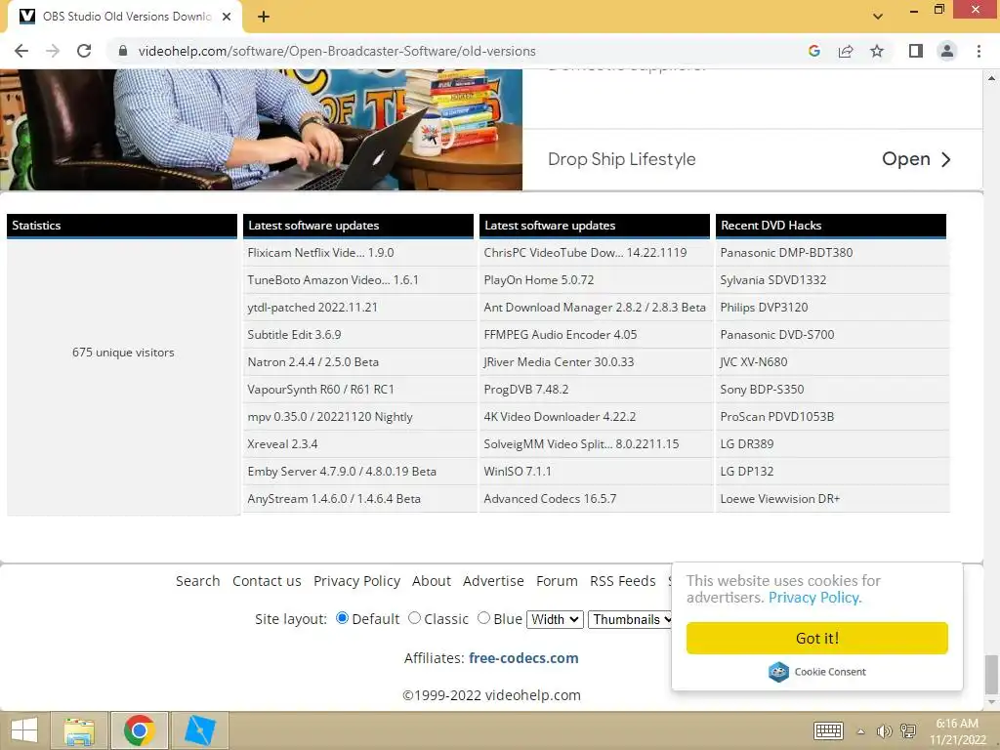1000x750 pixels.
Task: Click the Drop Ship Lifestyle ad image
Action: [261, 130]
